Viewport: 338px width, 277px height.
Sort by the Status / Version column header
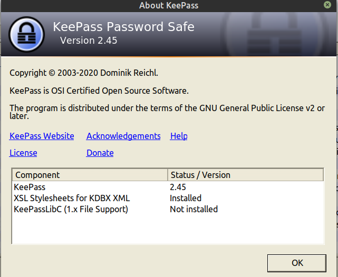coord(246,175)
